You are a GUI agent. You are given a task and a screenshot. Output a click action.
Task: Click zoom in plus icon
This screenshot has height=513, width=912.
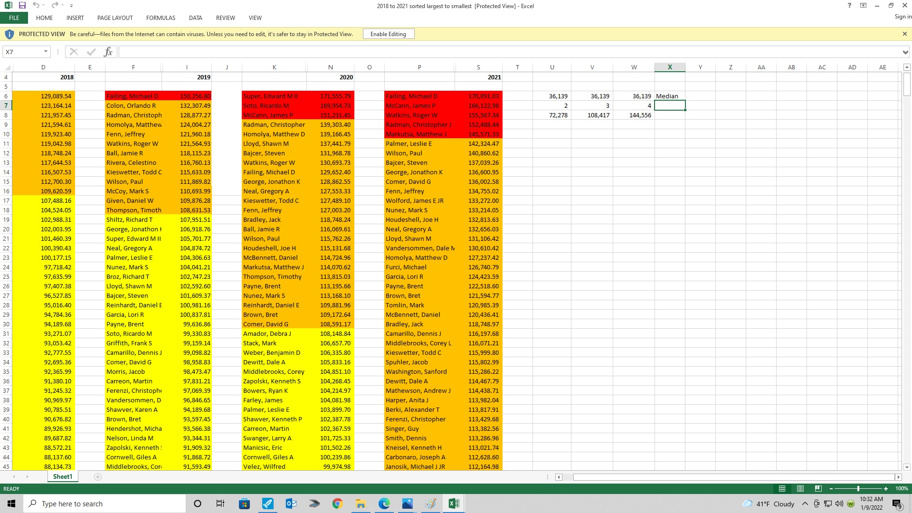coord(886,488)
